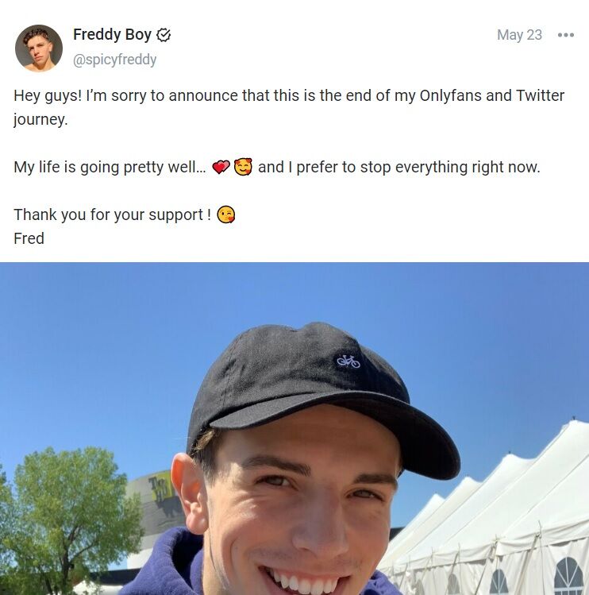Open the Freddy Boy display name link
Image resolution: width=589 pixels, height=595 pixels.
(x=112, y=34)
